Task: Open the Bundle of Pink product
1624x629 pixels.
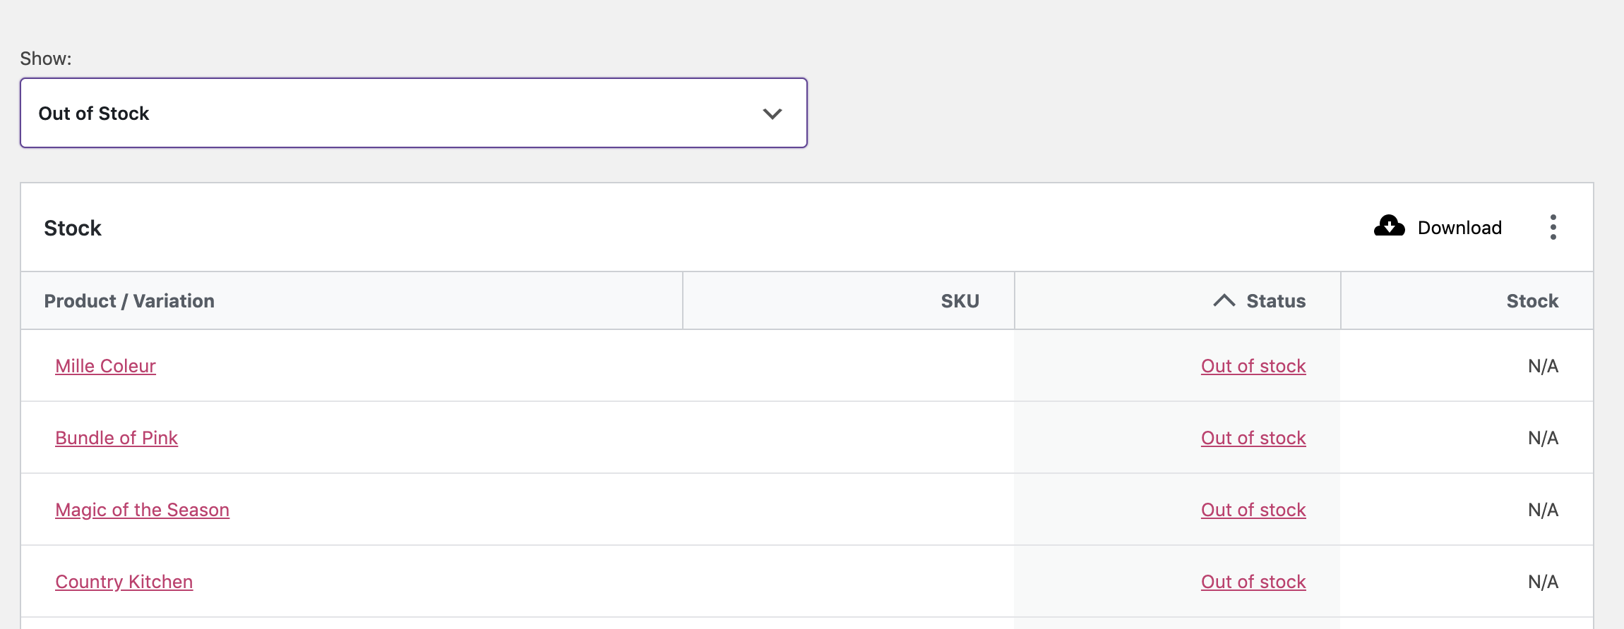Action: (117, 438)
